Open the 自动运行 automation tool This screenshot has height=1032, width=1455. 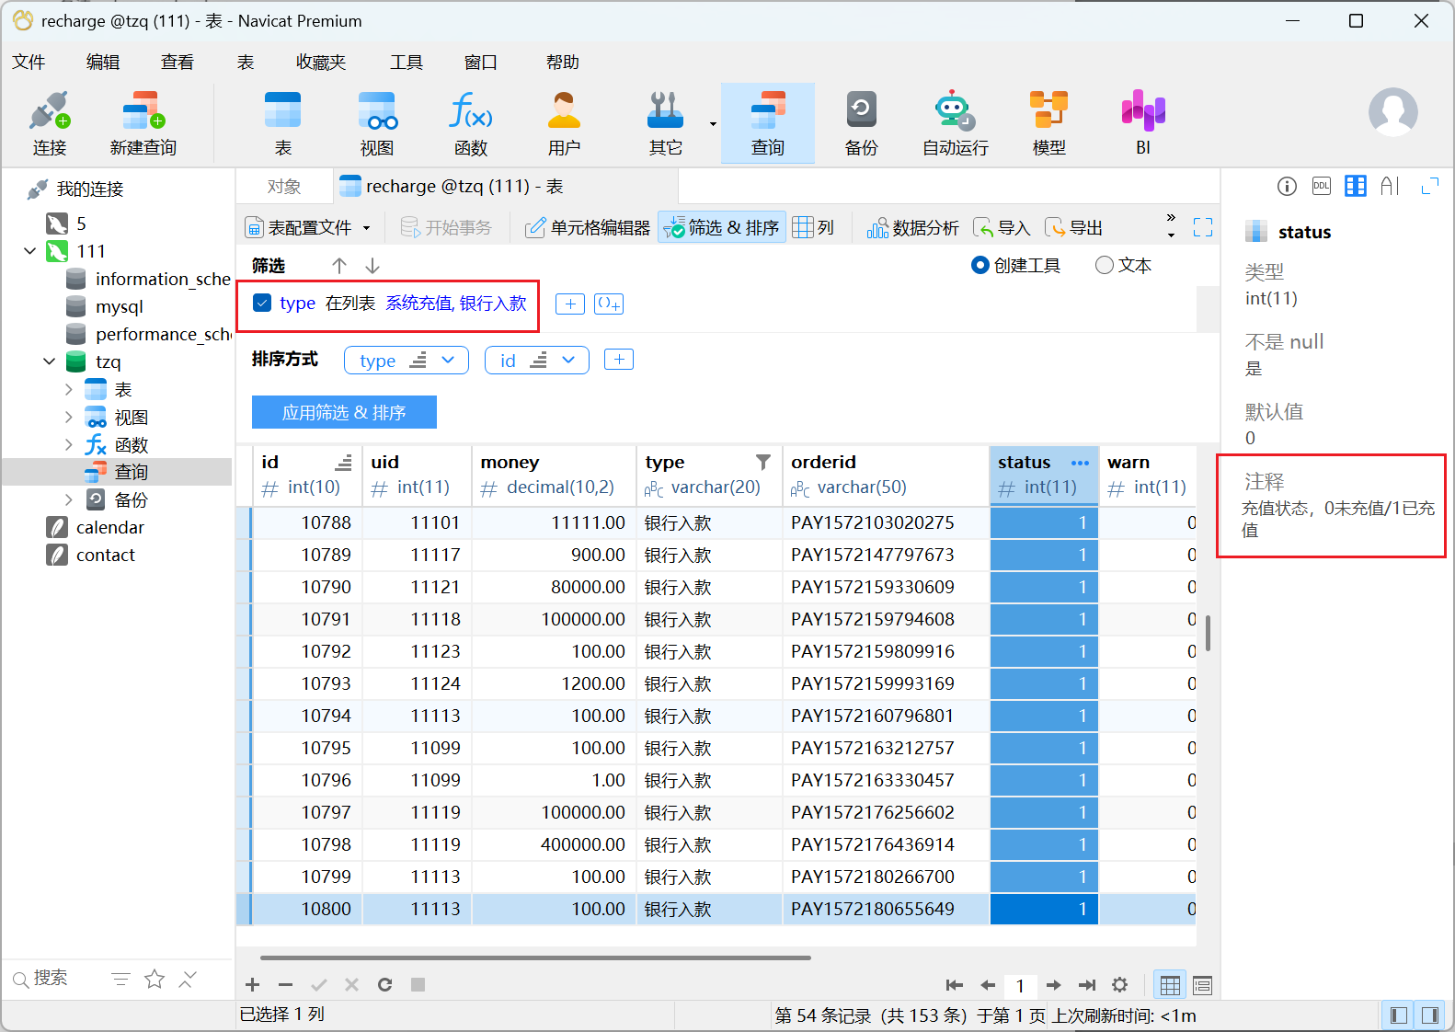(955, 123)
